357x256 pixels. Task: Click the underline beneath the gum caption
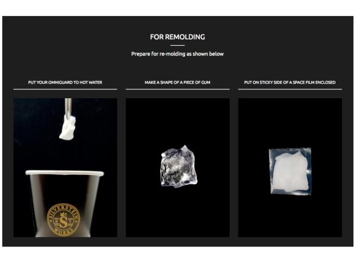tap(177, 89)
